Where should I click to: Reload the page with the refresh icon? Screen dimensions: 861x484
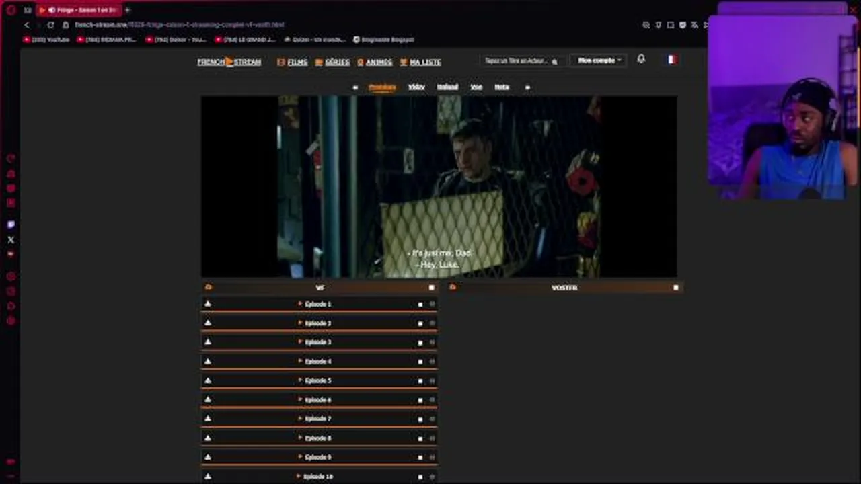click(x=50, y=25)
